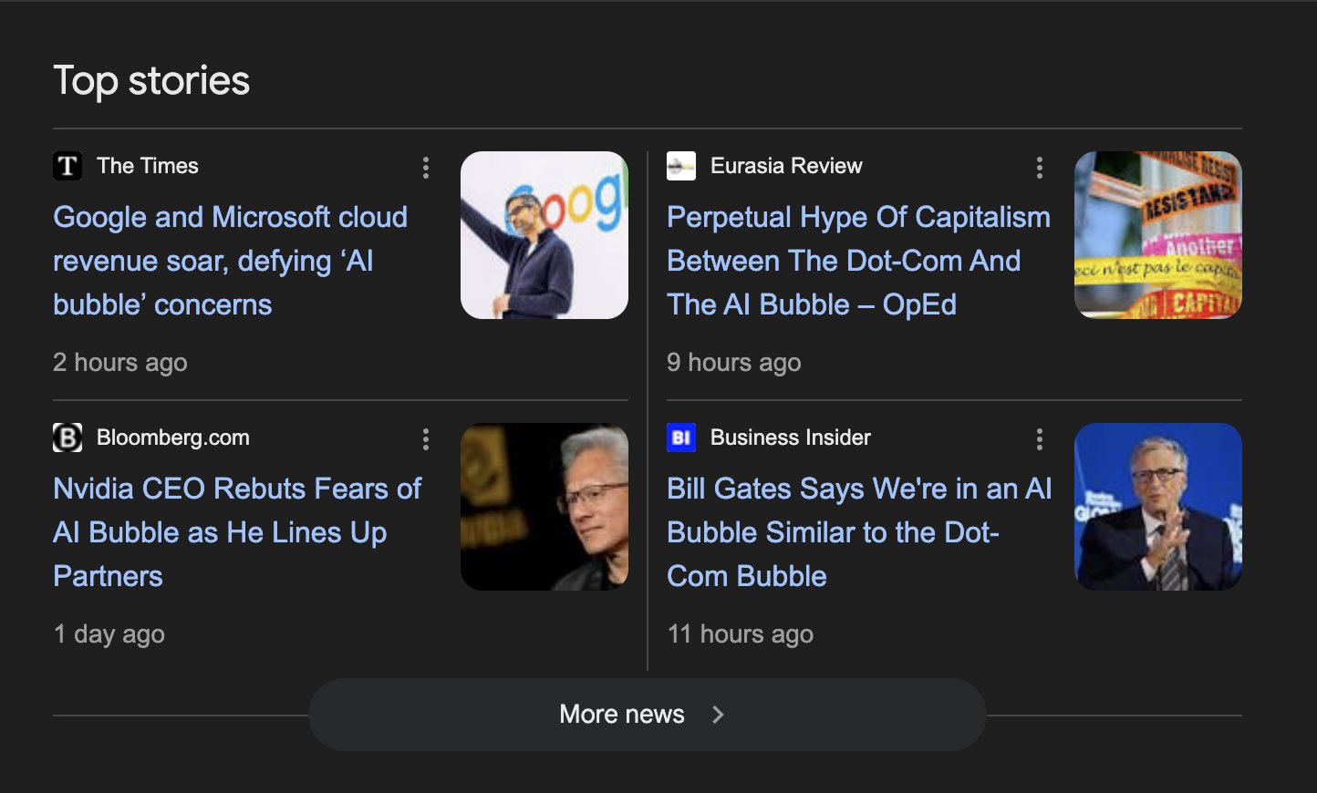Click The Times source name
Image resolution: width=1317 pixels, height=793 pixels.
coord(148,166)
